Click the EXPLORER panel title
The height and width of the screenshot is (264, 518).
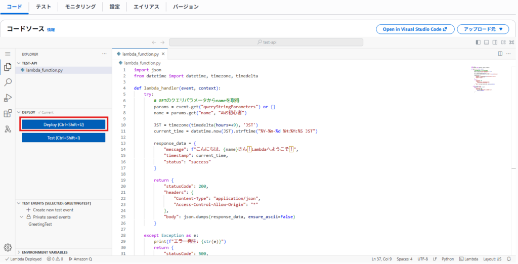coord(30,54)
